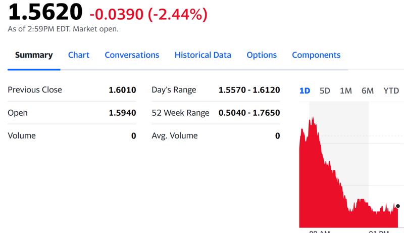Click the current price dot on the chart
The width and height of the screenshot is (404, 233).
(x=398, y=206)
